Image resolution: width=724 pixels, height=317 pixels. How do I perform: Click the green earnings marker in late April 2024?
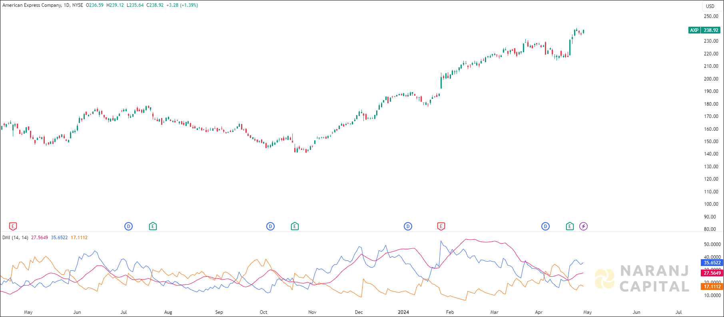pos(570,226)
